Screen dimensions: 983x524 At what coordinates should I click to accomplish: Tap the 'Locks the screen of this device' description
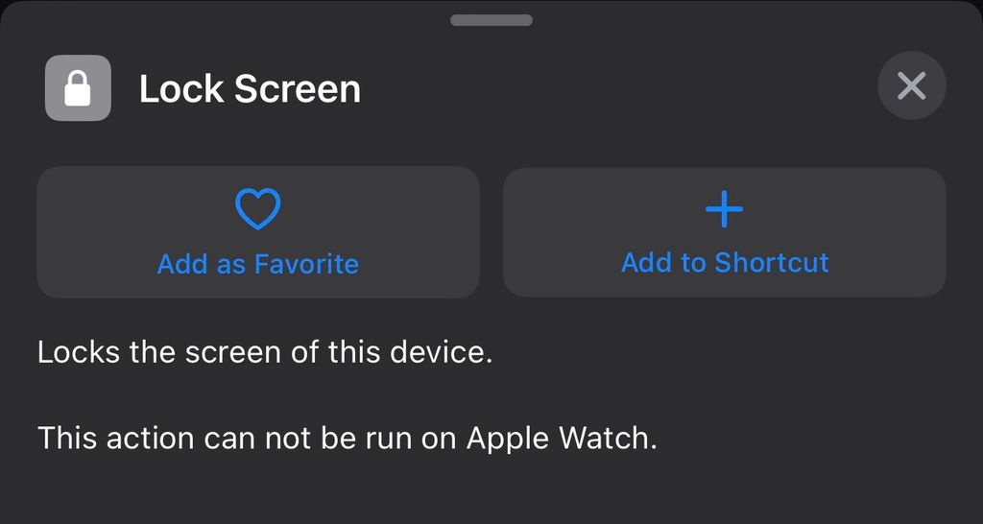(265, 352)
